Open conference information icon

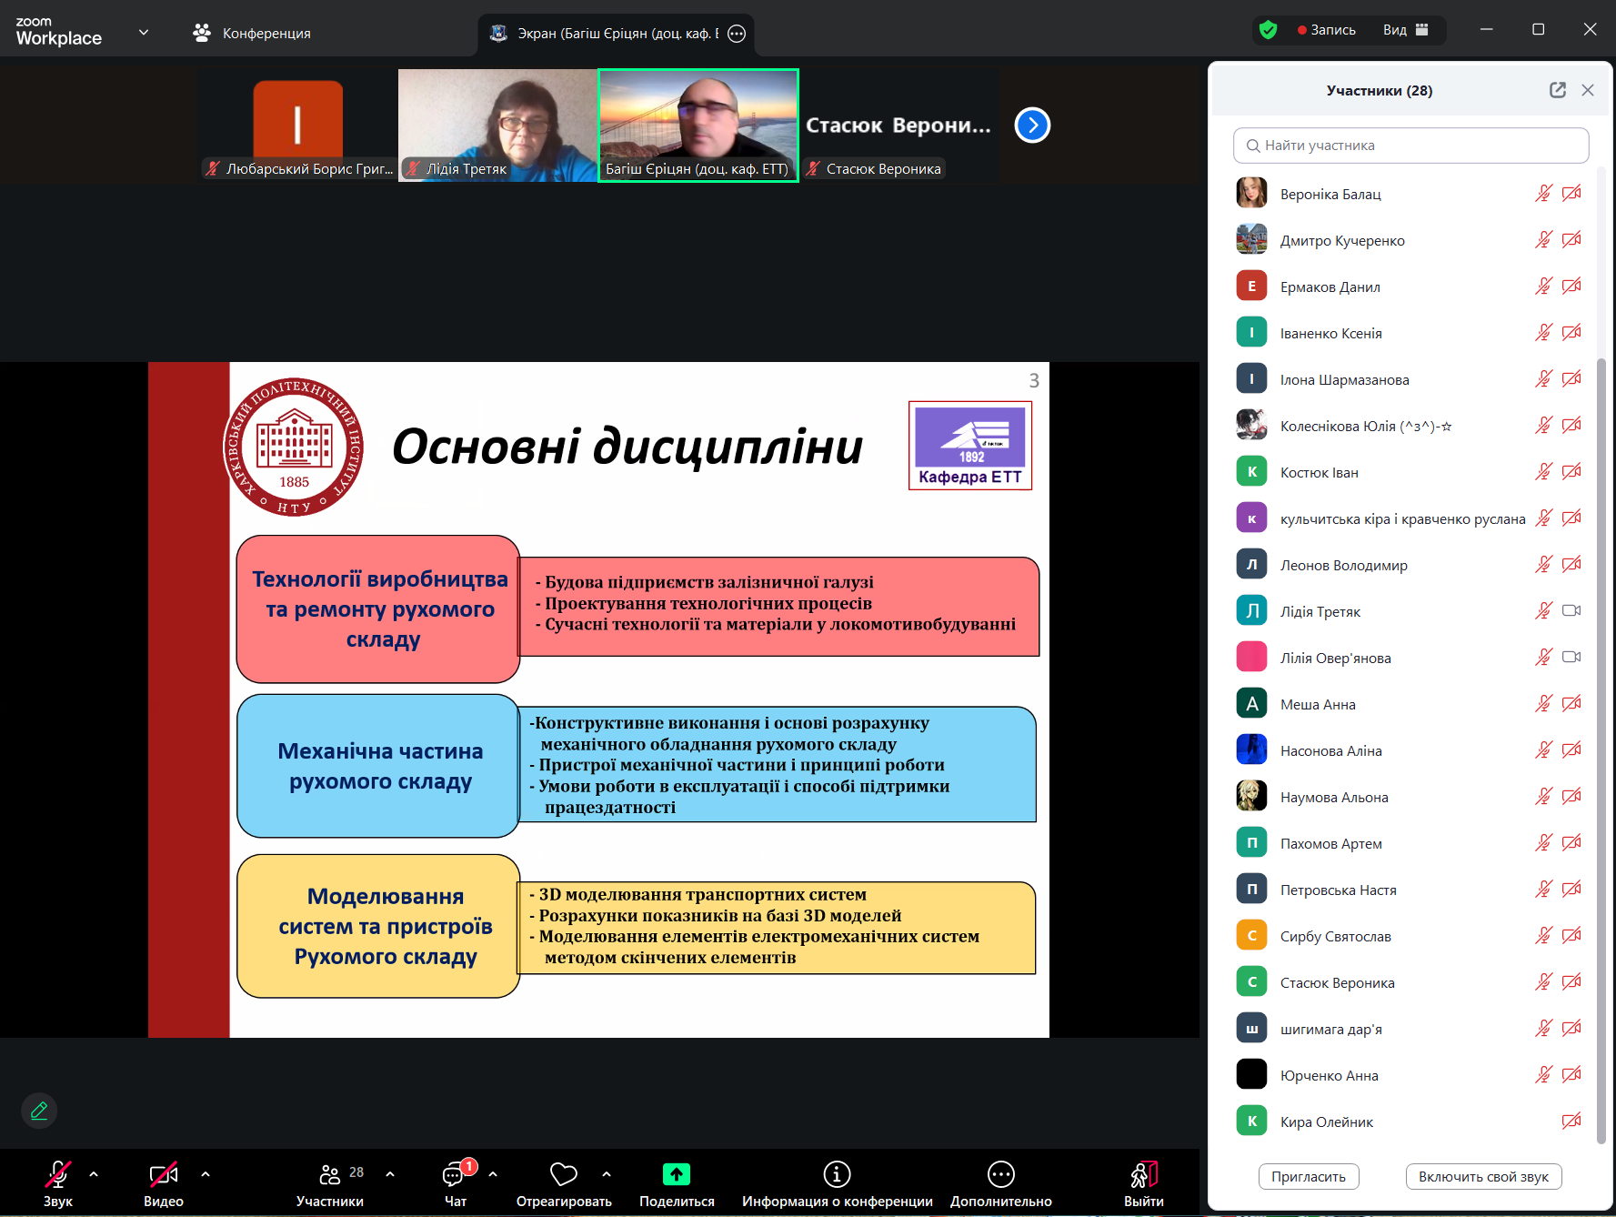tap(836, 1175)
